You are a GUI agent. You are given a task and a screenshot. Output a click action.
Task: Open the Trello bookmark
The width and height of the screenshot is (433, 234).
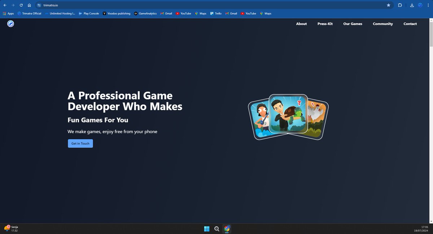coord(216,13)
